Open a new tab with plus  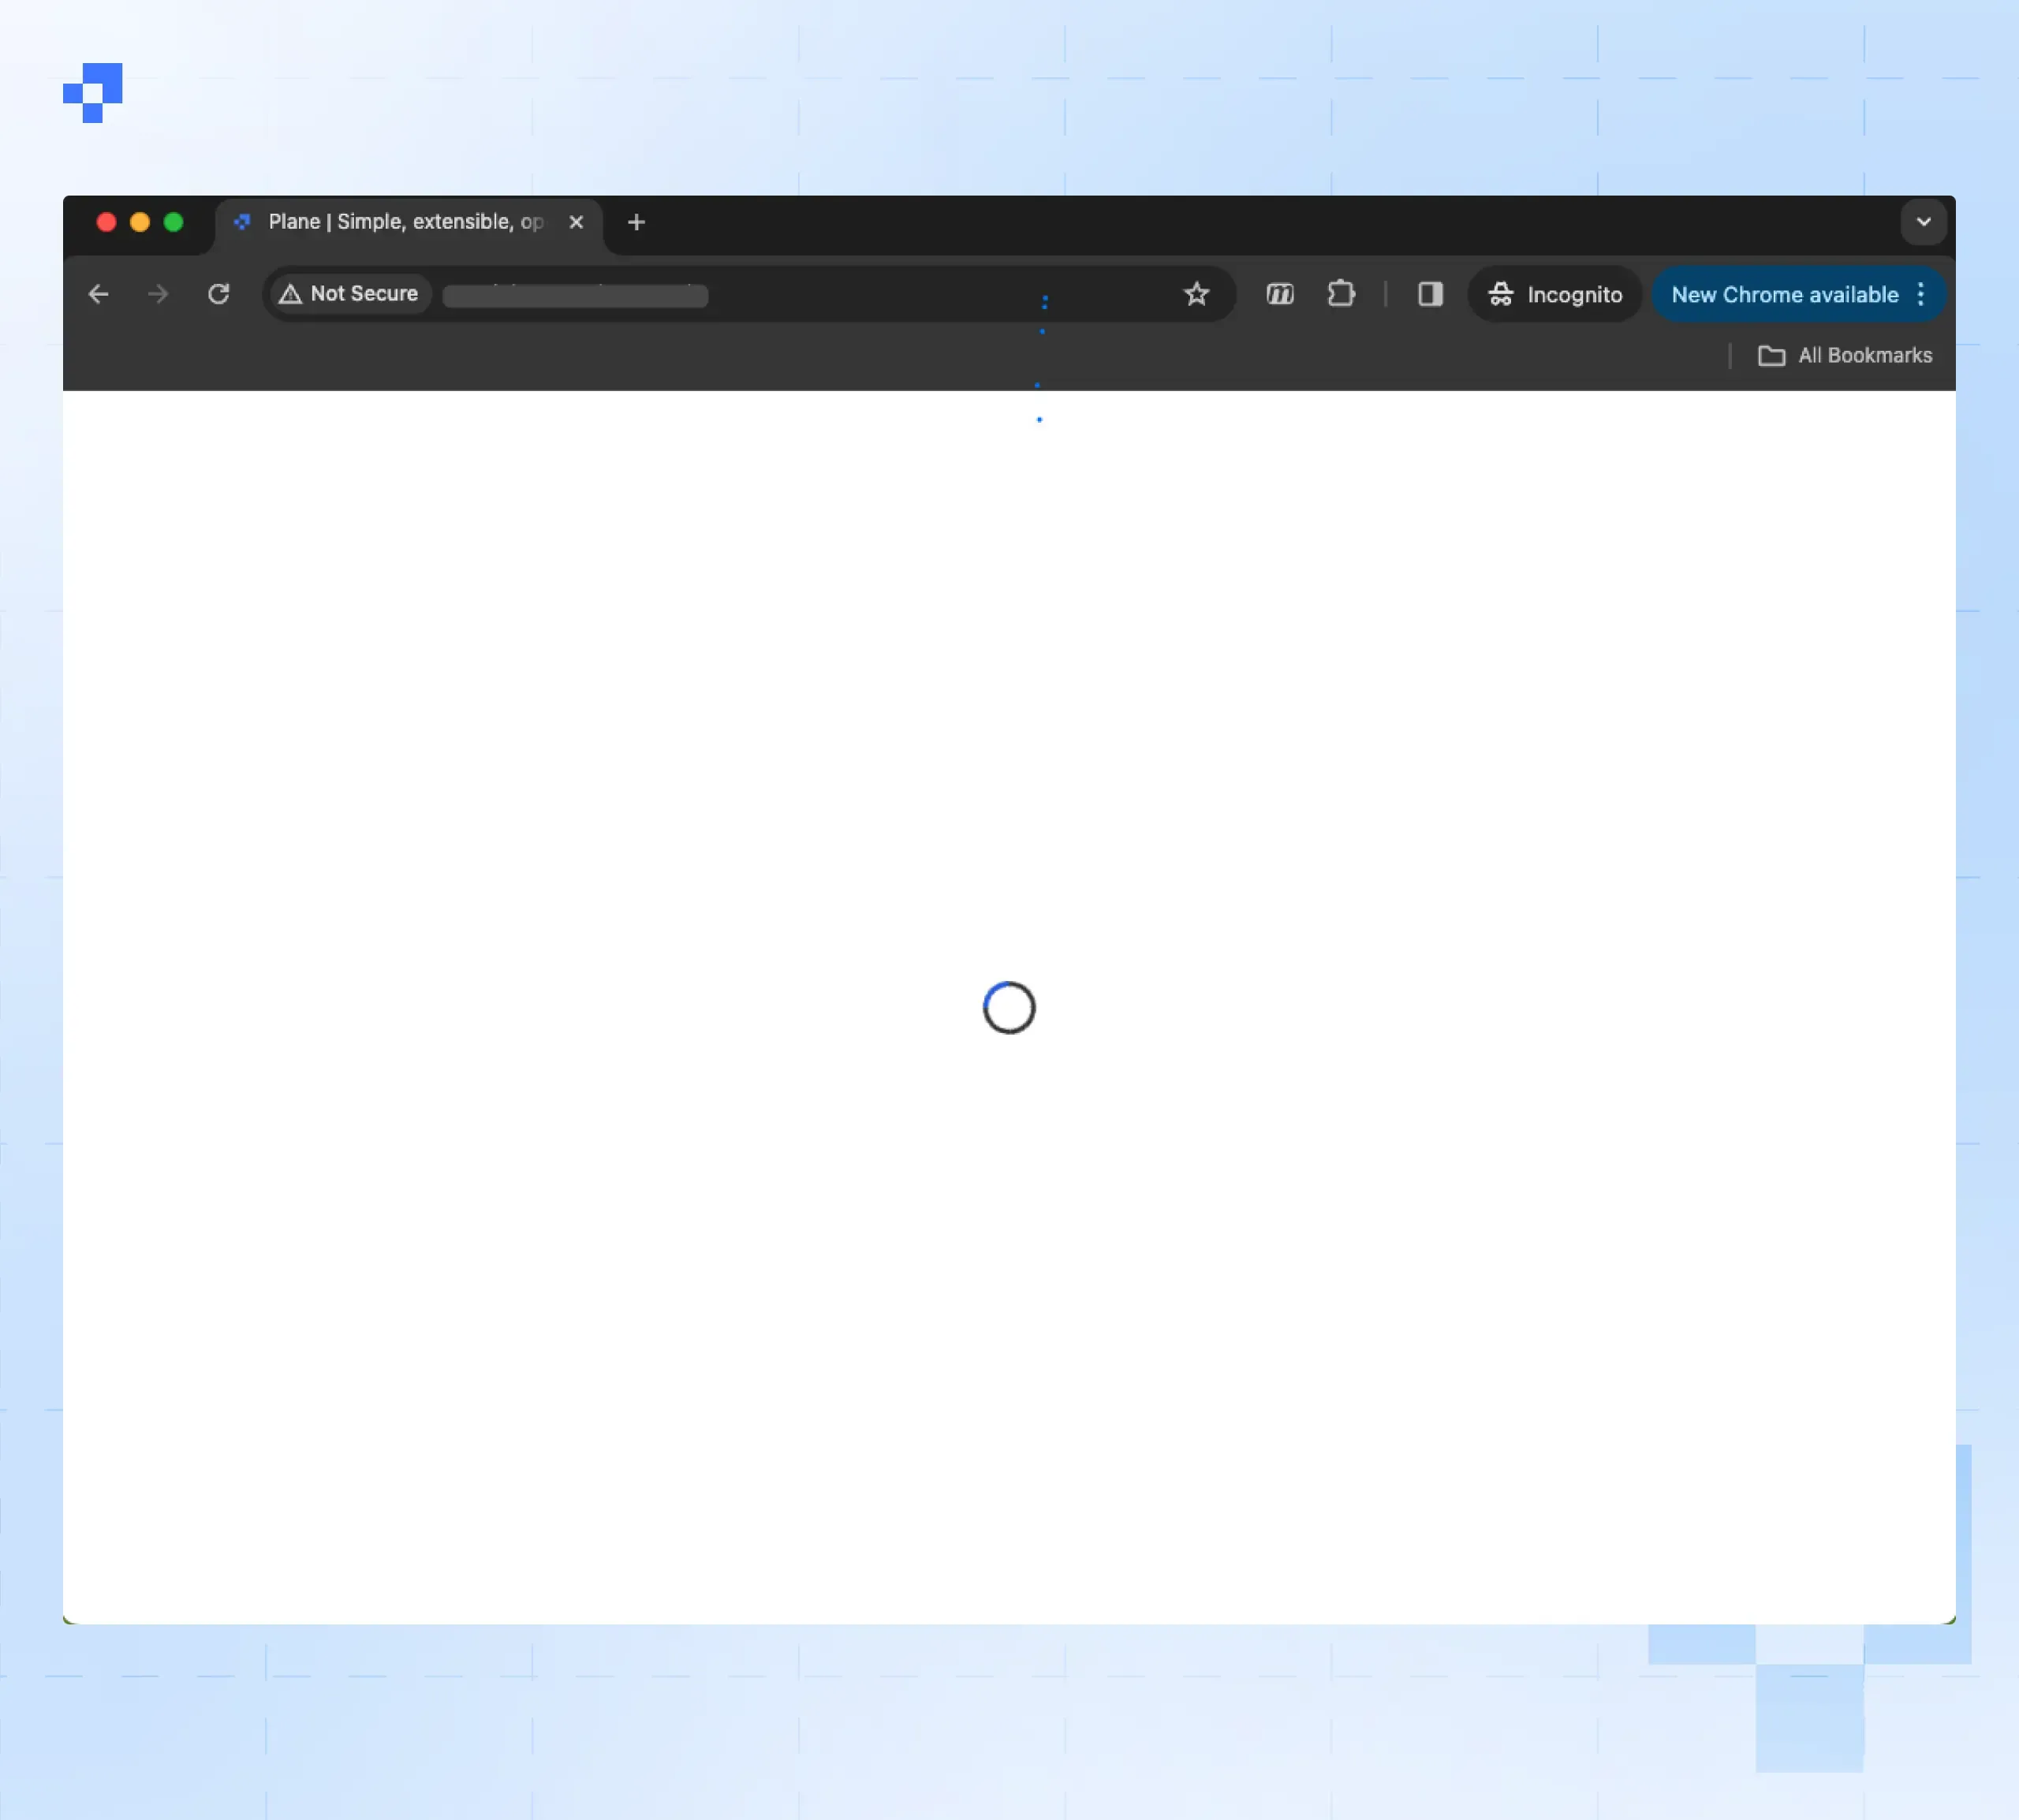pyautogui.click(x=636, y=222)
